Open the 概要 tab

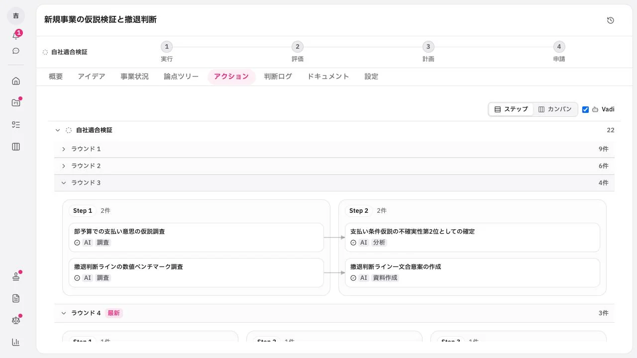coord(56,77)
